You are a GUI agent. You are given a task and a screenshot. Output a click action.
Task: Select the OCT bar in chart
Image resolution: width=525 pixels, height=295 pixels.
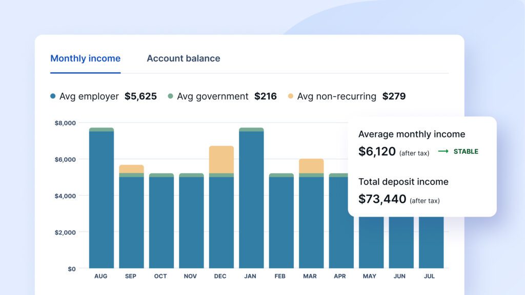coord(161,221)
